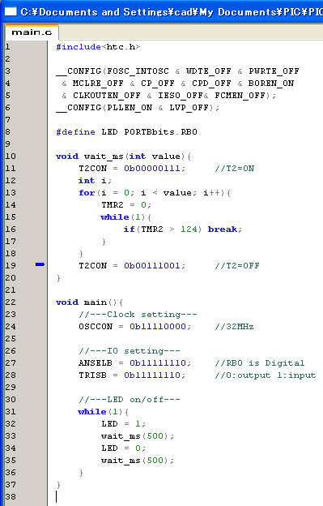Click the break keyword on line 16
The image size is (323, 506).
(x=223, y=229)
